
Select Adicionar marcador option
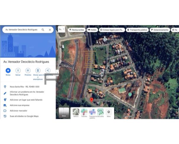[19, 111]
